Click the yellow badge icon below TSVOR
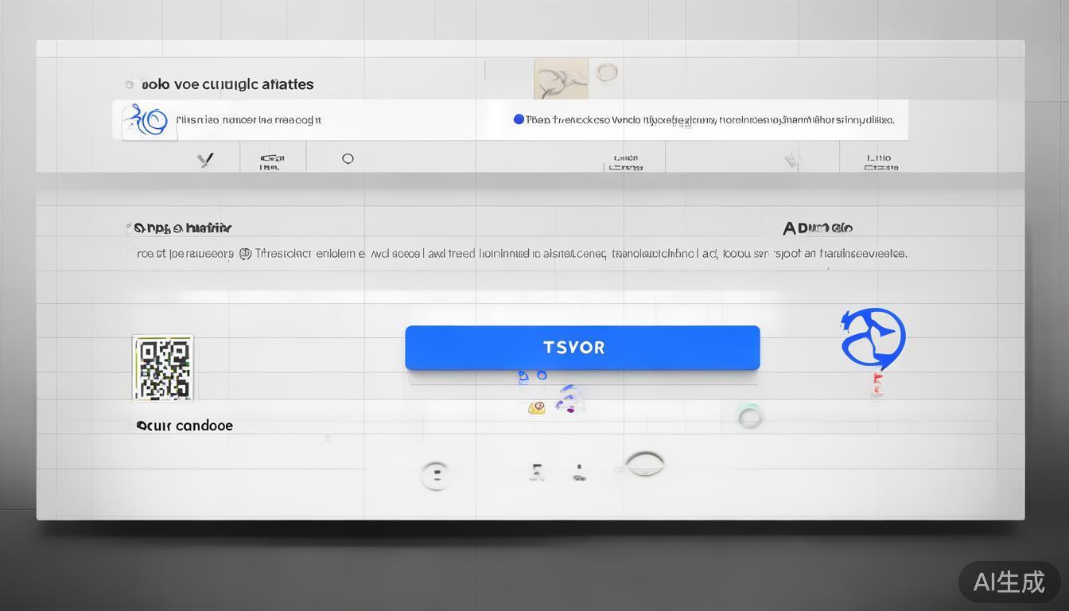1069x611 pixels. (537, 408)
